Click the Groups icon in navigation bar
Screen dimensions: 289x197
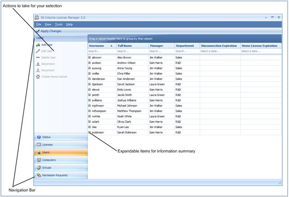pos(39,168)
